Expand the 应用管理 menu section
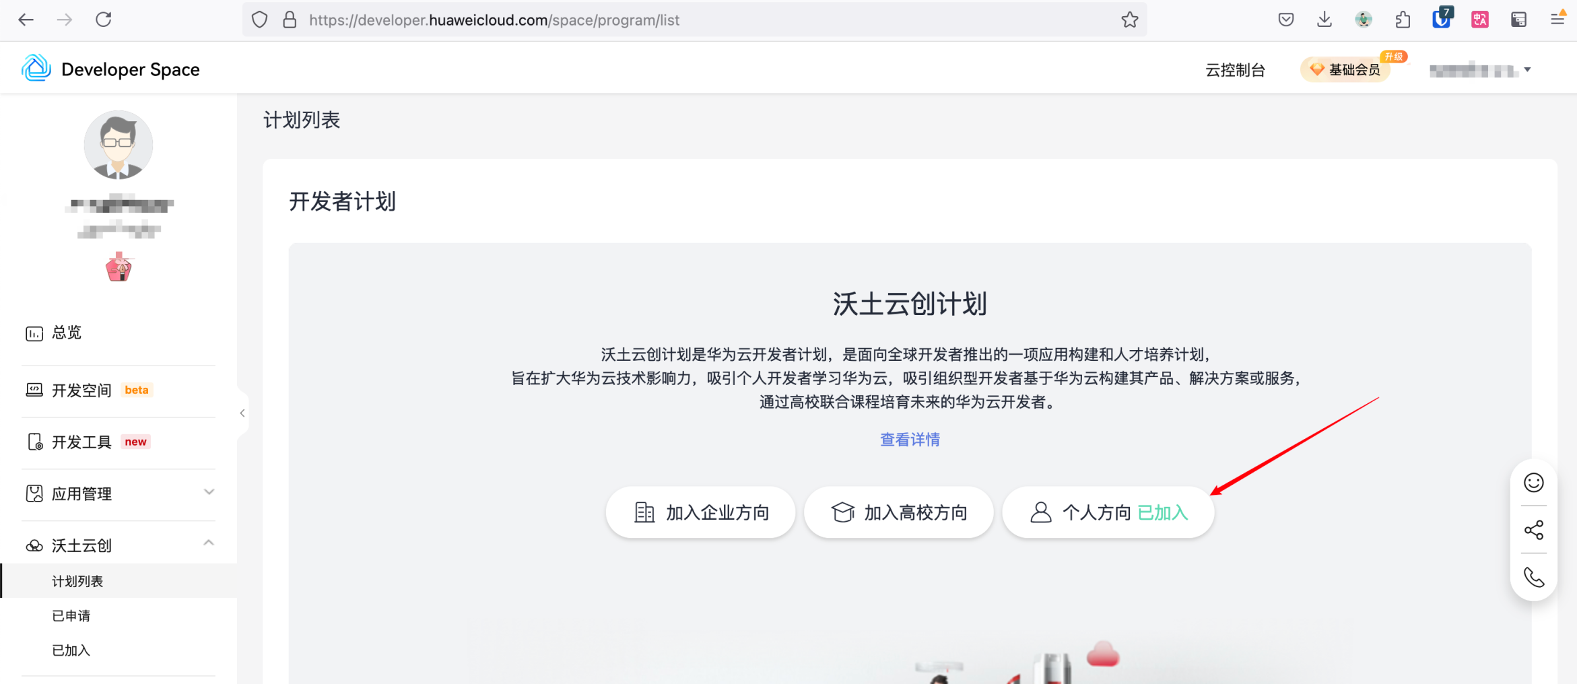Viewport: 1577px width, 684px height. [119, 493]
